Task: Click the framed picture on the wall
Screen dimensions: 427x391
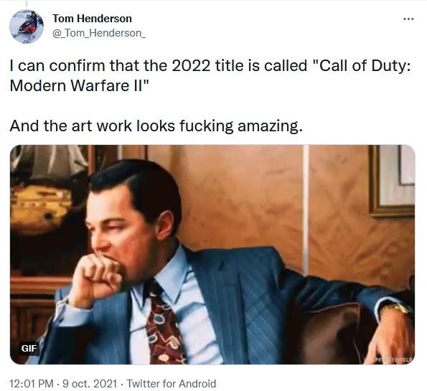Action: click(x=392, y=181)
